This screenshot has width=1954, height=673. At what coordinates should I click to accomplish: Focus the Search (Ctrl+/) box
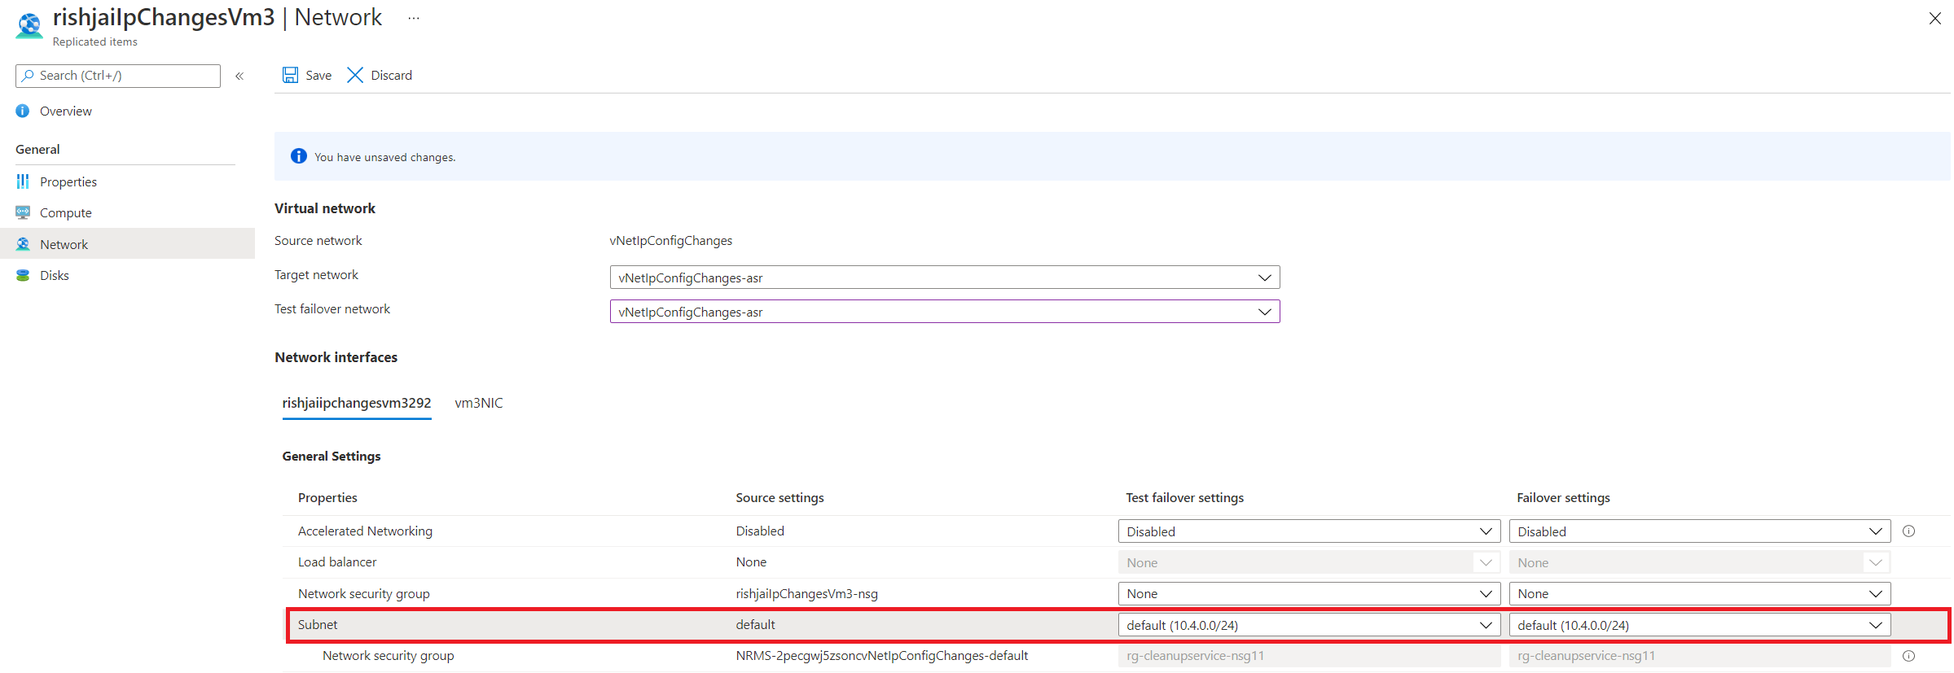pos(118,76)
